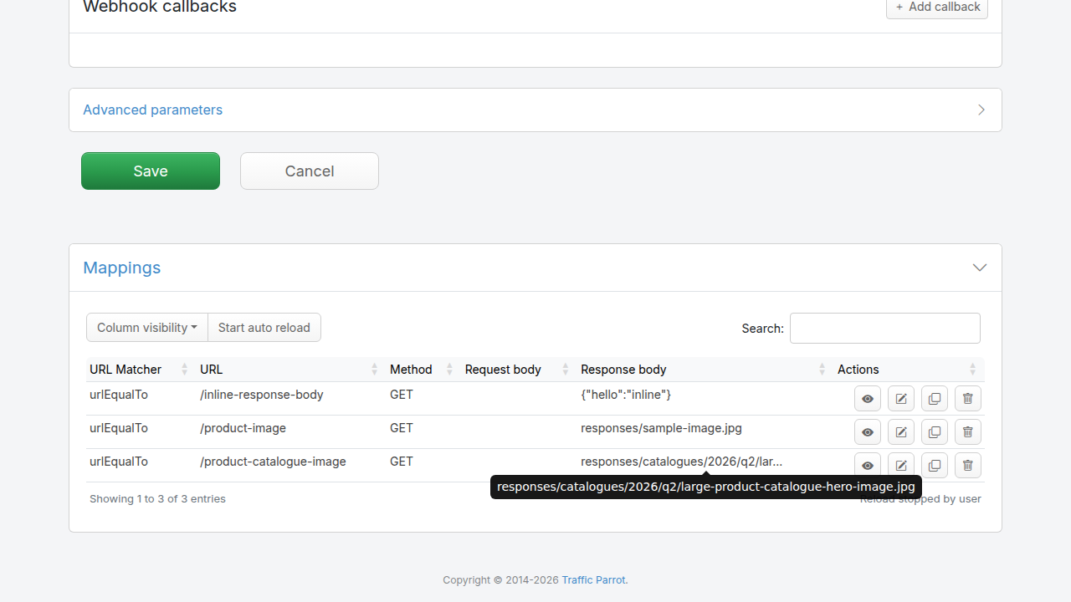The width and height of the screenshot is (1071, 602).
Task: Sort by URL column
Action: 291,370
